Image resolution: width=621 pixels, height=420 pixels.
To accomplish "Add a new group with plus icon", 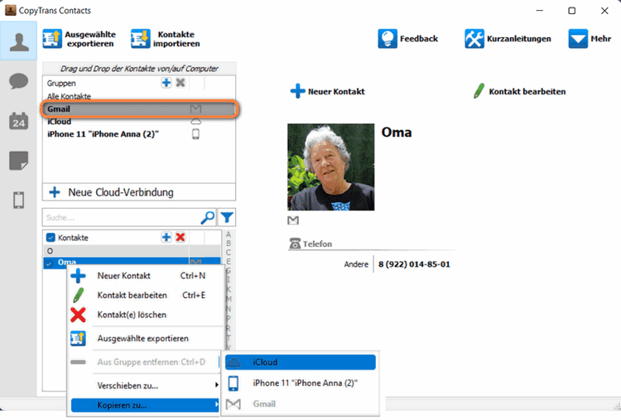I will coord(166,83).
